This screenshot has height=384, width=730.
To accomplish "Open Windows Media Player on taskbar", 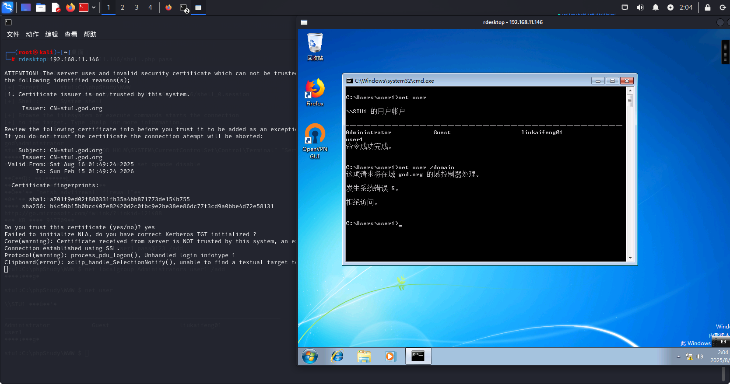I will tap(390, 356).
